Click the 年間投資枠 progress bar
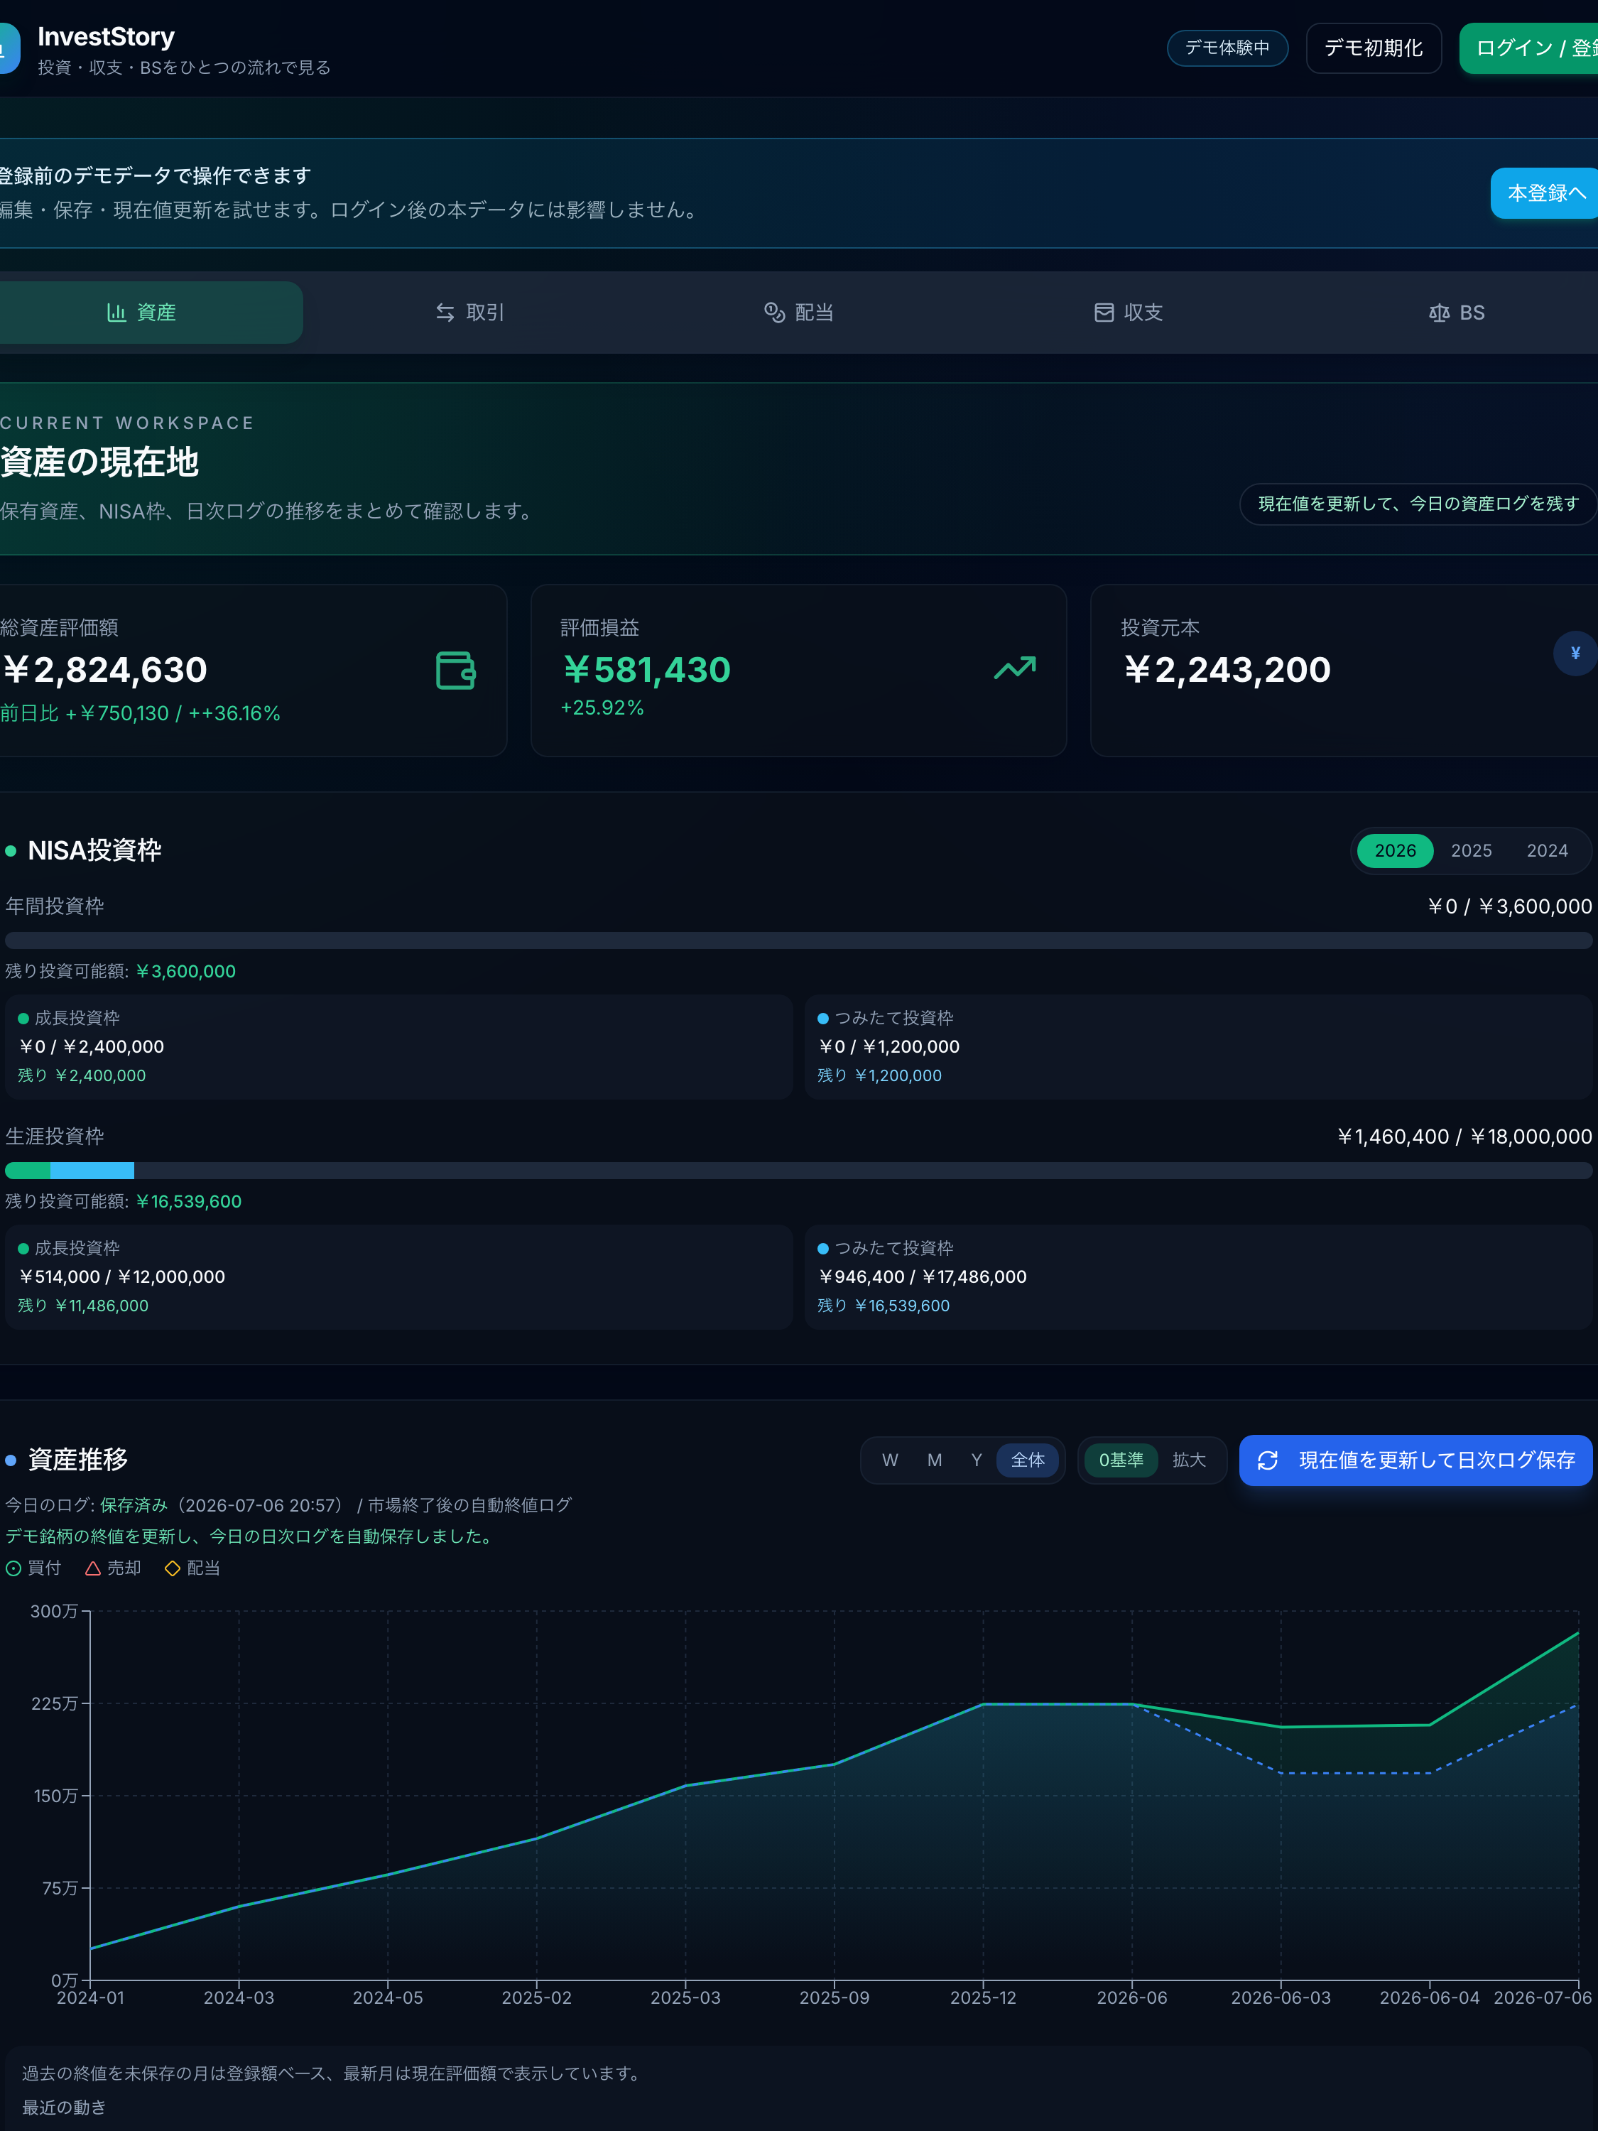Screen dimensions: 1598x2131 (798, 940)
